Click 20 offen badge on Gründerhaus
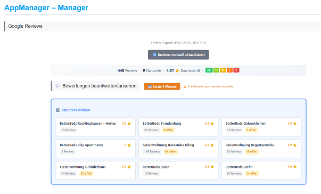This screenshot has width=321, height=194. point(86,173)
